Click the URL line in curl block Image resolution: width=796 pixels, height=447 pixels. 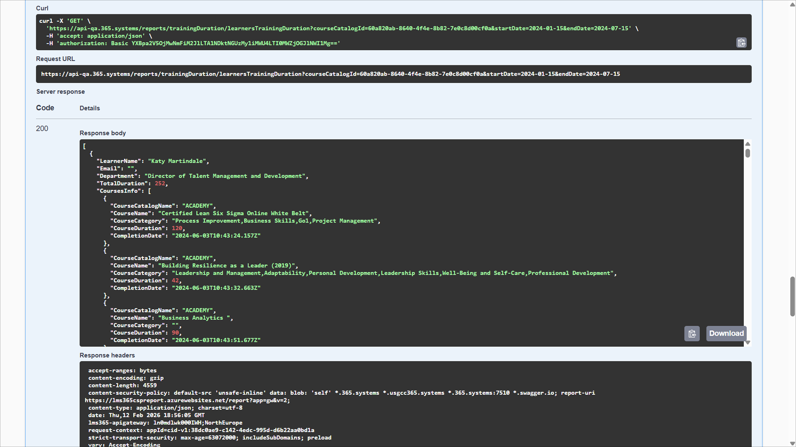tap(340, 29)
